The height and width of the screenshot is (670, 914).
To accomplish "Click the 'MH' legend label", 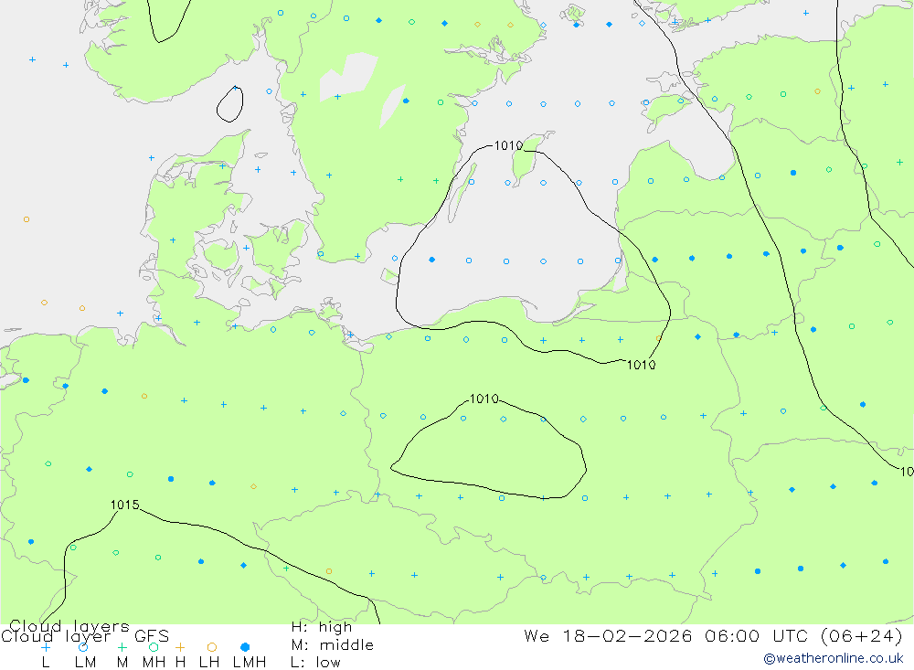I will pos(154,663).
